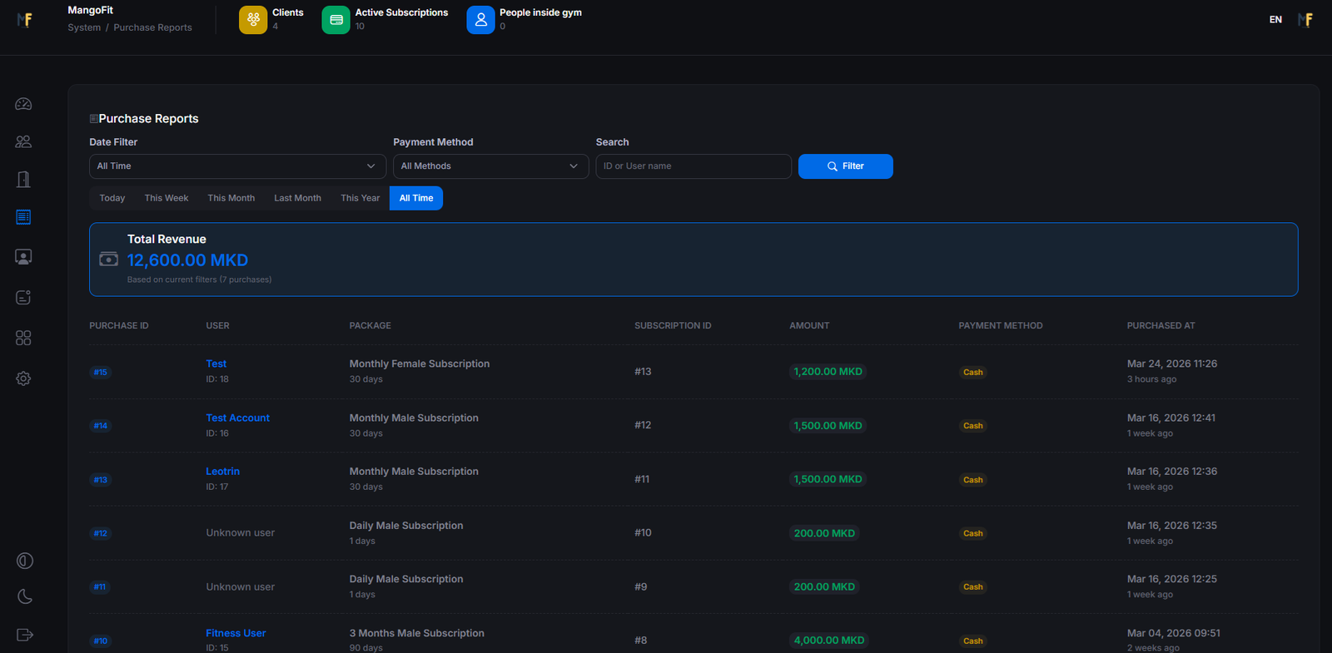This screenshot has height=653, width=1332.
Task: Click Mar 04, 2026 09:51 date cell
Action: tap(1173, 633)
